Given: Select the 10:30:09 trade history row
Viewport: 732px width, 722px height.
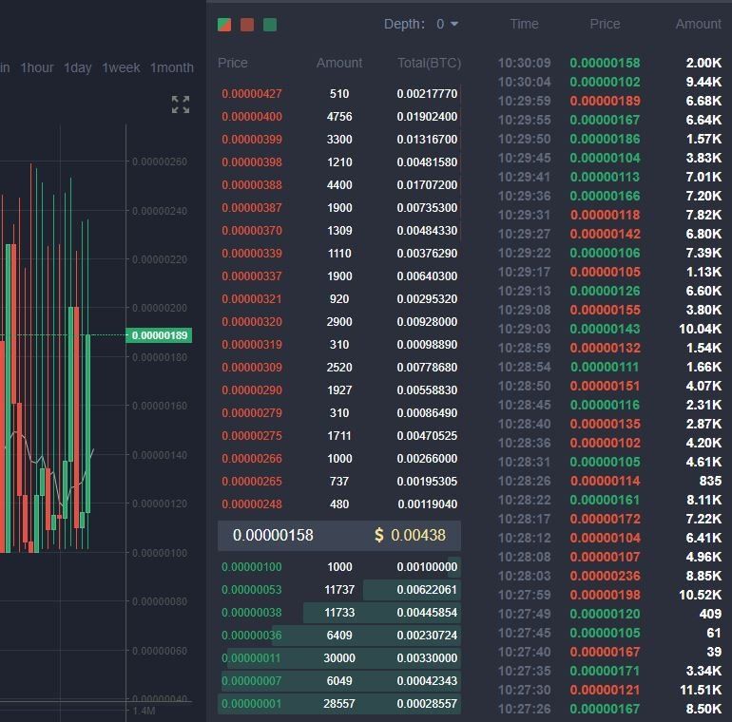Looking at the screenshot, I should point(608,64).
